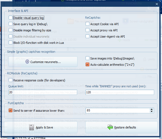Check Save images into \Debug\Images\
The width and height of the screenshot is (162, 139).
87,58
